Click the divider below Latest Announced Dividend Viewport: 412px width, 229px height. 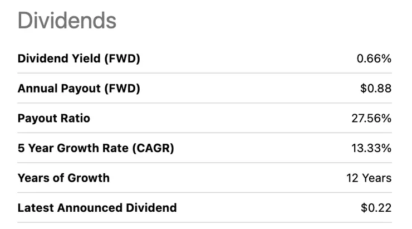click(205, 223)
